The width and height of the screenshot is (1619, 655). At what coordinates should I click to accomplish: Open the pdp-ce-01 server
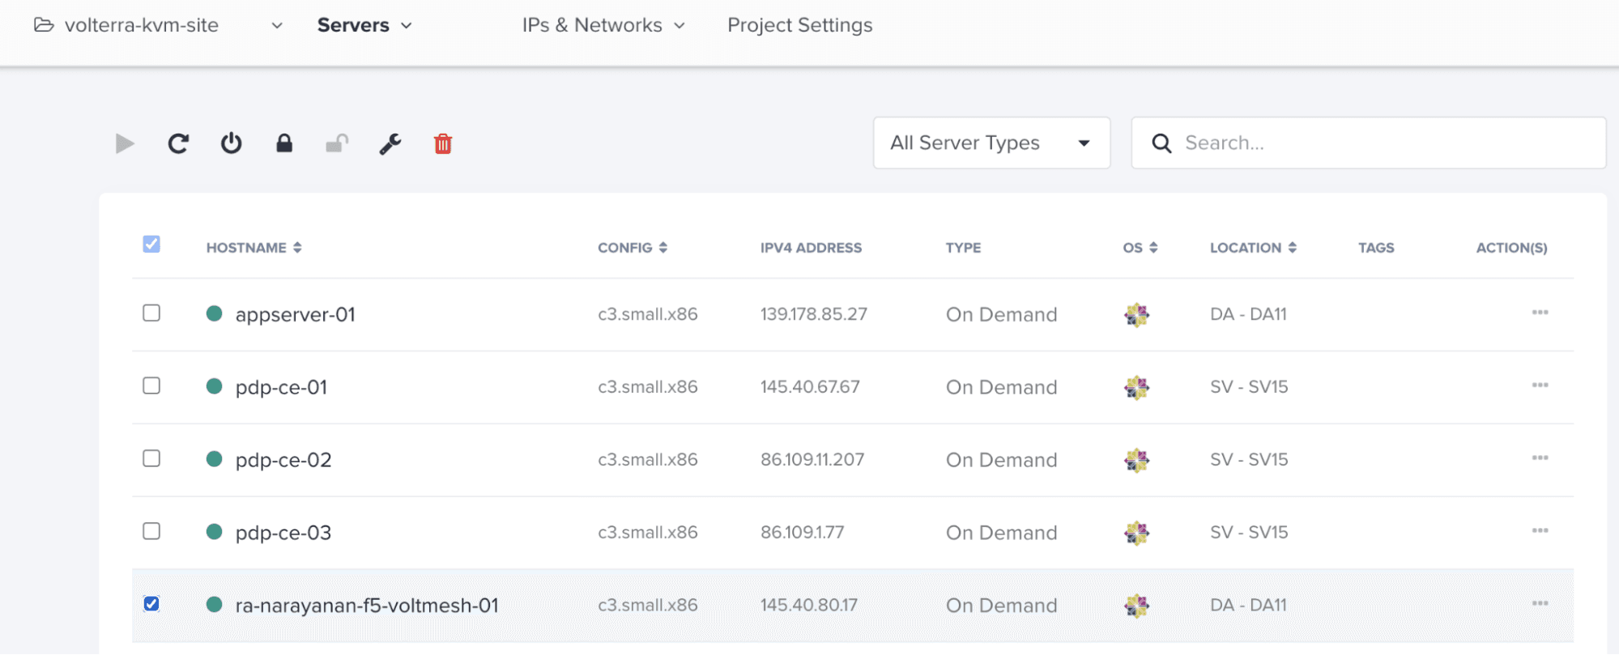(281, 388)
